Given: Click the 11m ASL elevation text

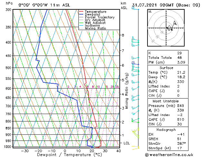Looking at the screenshot, I should (60, 5).
